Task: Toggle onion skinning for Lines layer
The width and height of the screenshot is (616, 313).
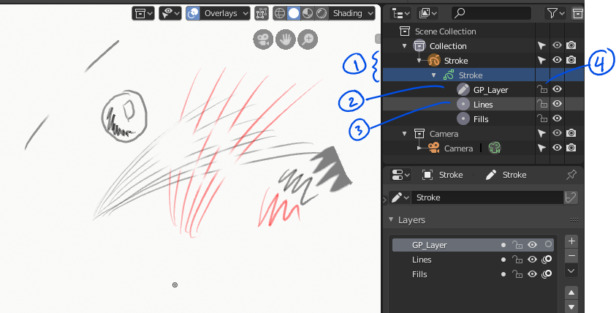Action: pyautogui.click(x=547, y=260)
